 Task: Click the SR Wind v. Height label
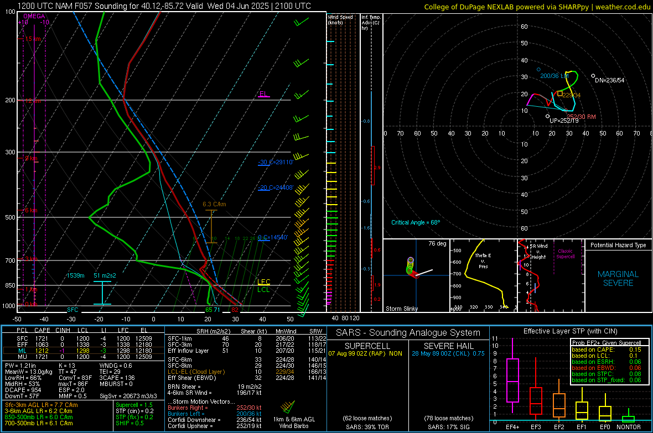(x=538, y=252)
